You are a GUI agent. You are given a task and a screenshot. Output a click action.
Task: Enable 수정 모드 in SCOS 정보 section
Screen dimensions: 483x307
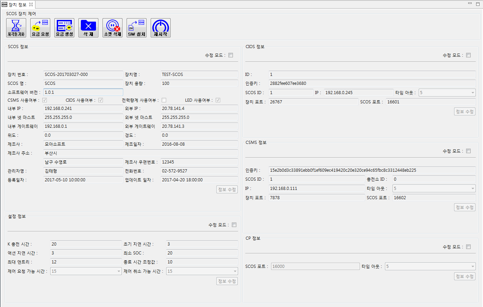tap(231, 55)
